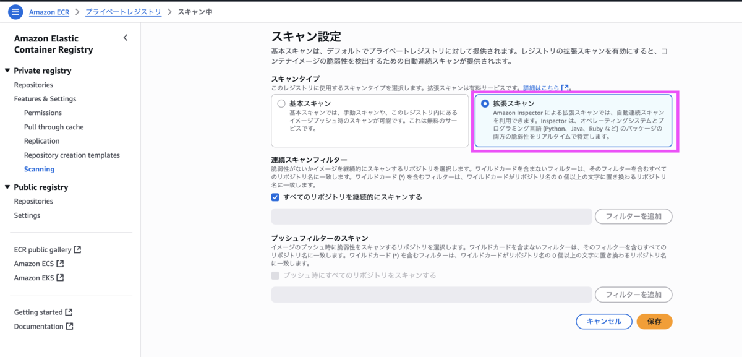Screen dimensions: 742x357
Task: Collapse the Public registry section
Action: pyautogui.click(x=7, y=187)
